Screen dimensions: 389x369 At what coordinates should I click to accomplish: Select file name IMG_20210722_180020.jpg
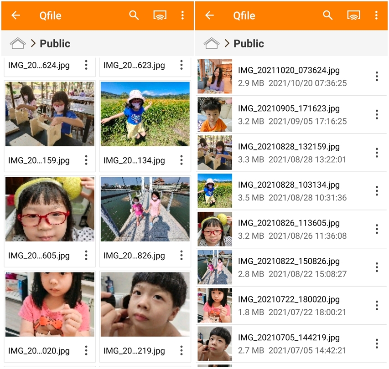[x=289, y=299]
